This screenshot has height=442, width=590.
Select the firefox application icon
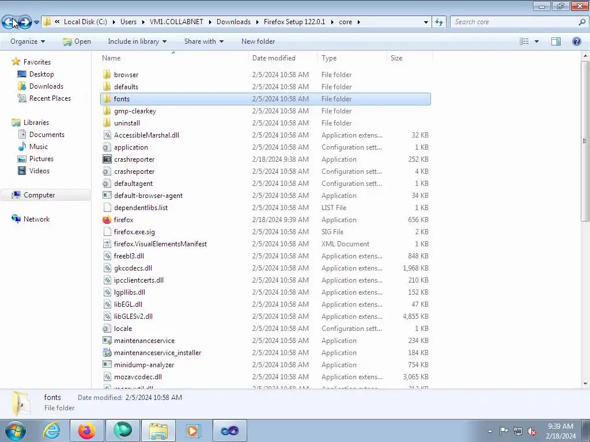[107, 219]
